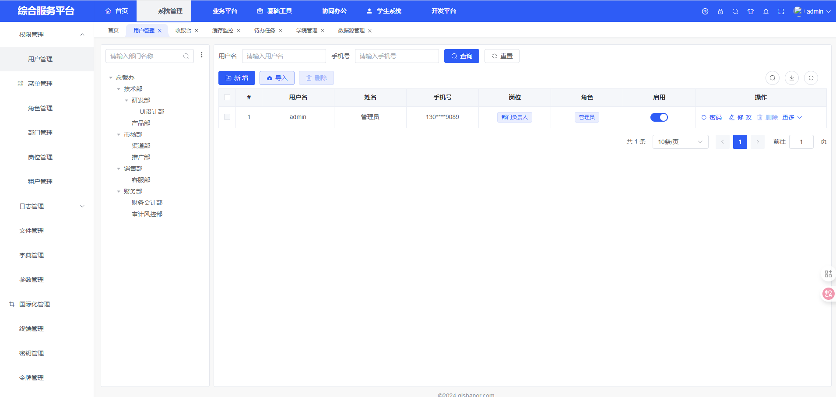Open theme settings via the shirt icon
The height and width of the screenshot is (397, 836).
(x=751, y=11)
